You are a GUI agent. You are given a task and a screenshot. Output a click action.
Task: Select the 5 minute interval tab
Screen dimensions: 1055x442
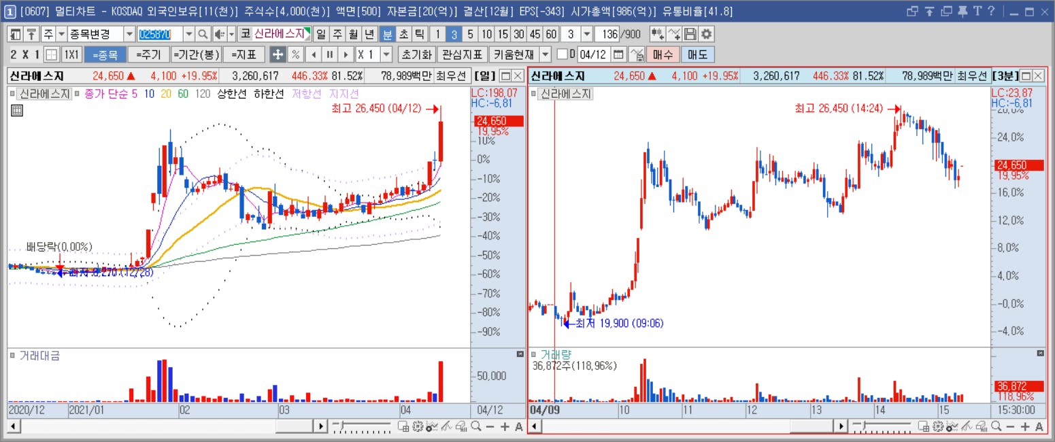point(470,34)
